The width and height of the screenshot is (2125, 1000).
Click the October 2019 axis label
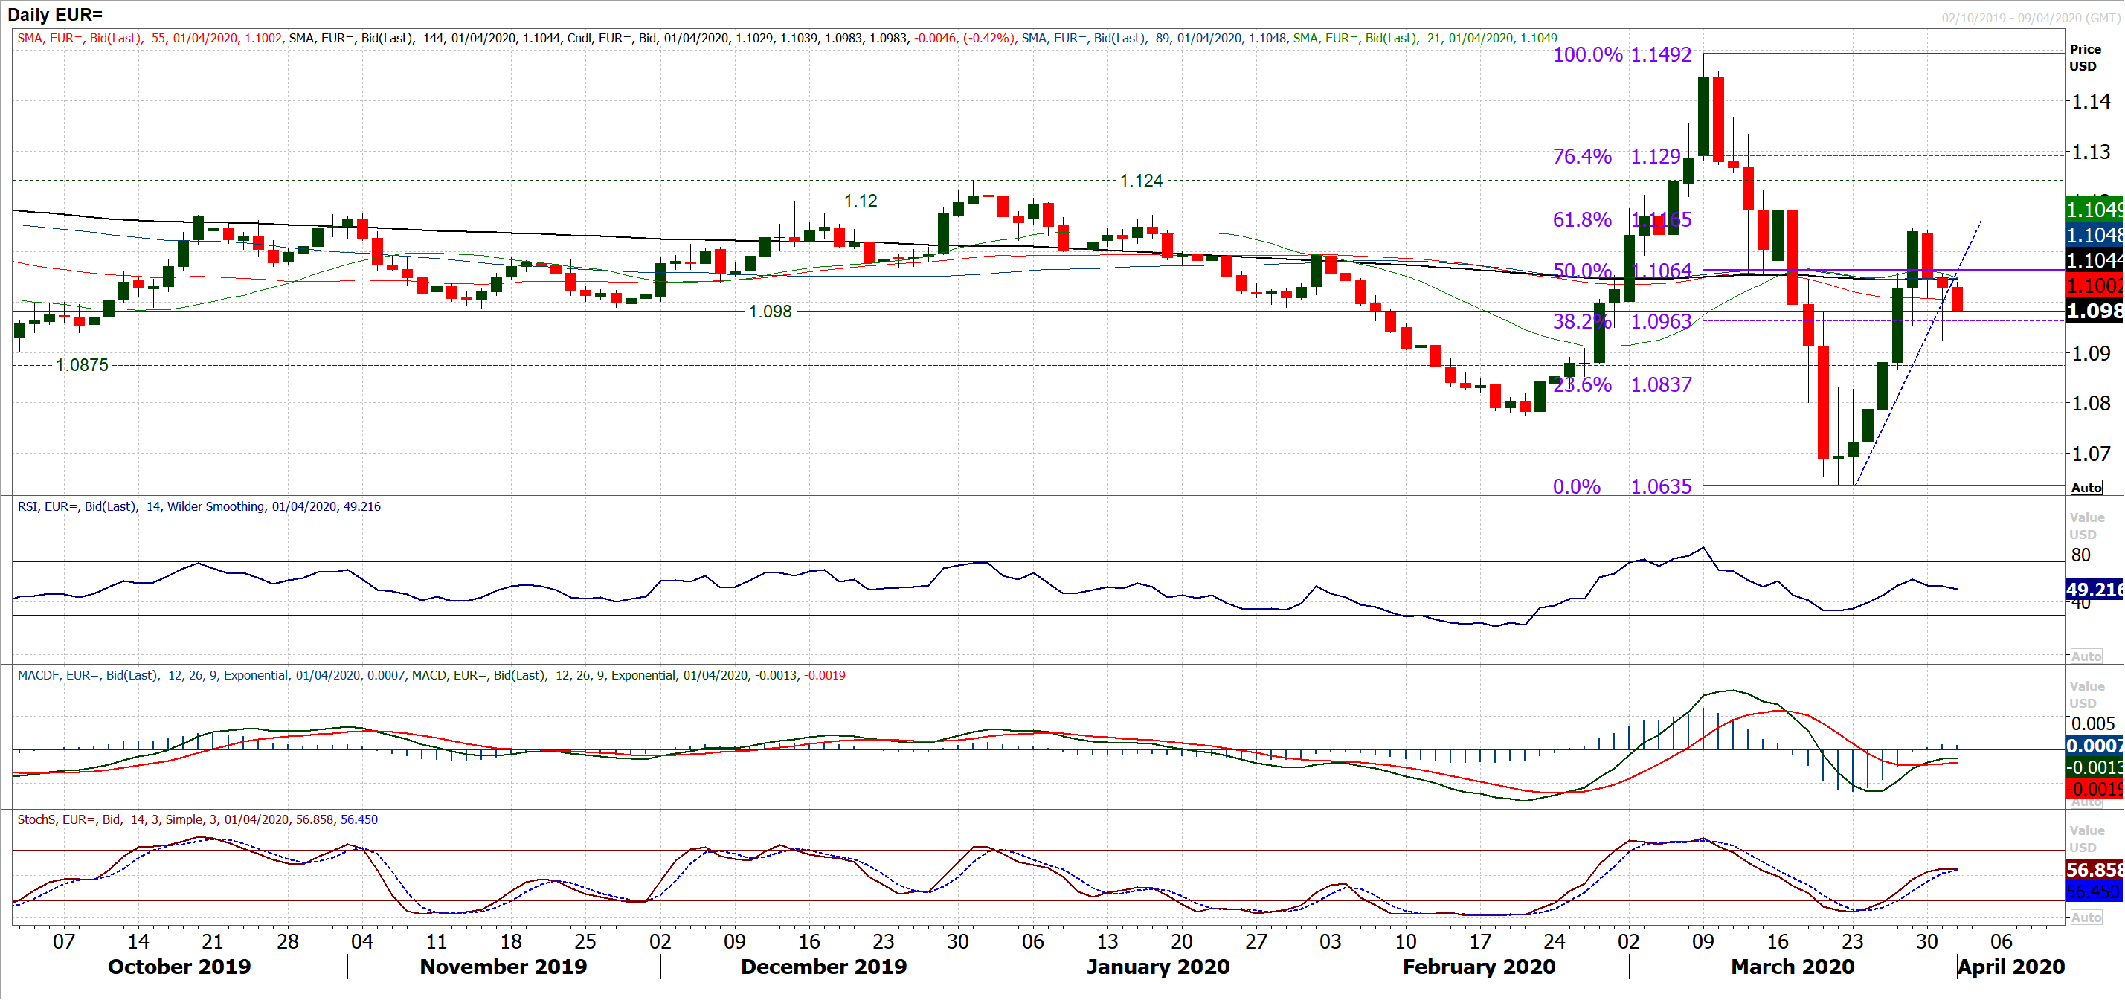point(179,967)
